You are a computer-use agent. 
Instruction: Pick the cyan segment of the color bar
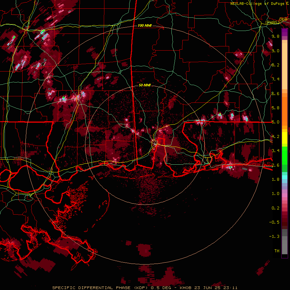click(x=285, y=177)
